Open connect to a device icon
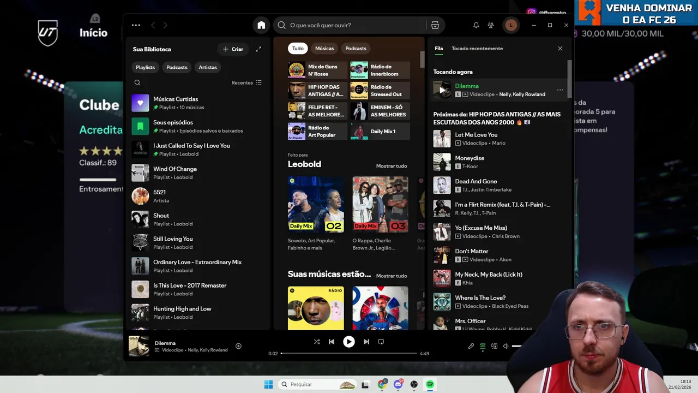Image resolution: width=698 pixels, height=393 pixels. pyautogui.click(x=495, y=346)
